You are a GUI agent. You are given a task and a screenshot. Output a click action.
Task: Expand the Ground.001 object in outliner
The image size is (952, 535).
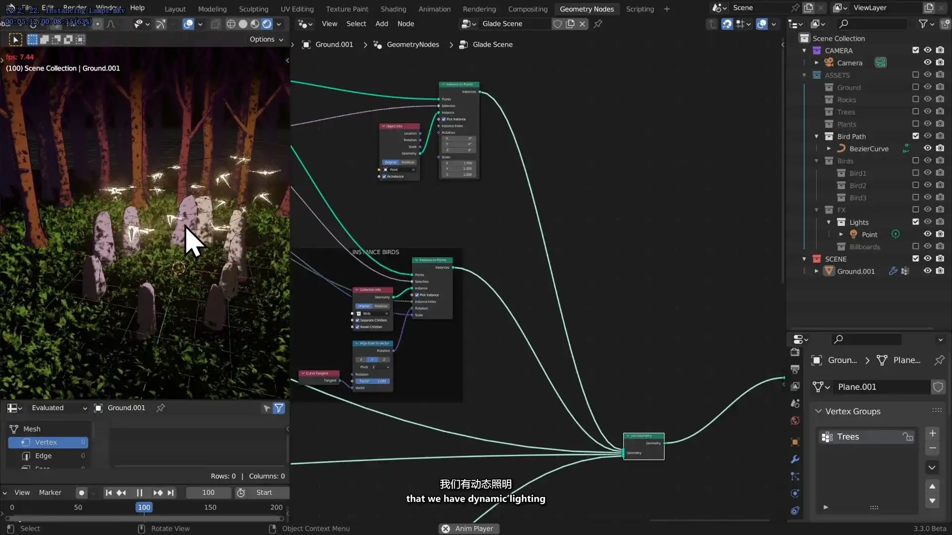pyautogui.click(x=816, y=271)
